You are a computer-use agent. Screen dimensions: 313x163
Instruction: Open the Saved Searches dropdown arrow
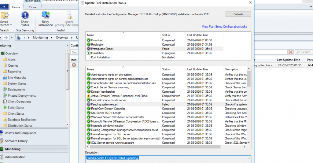(11, 25)
